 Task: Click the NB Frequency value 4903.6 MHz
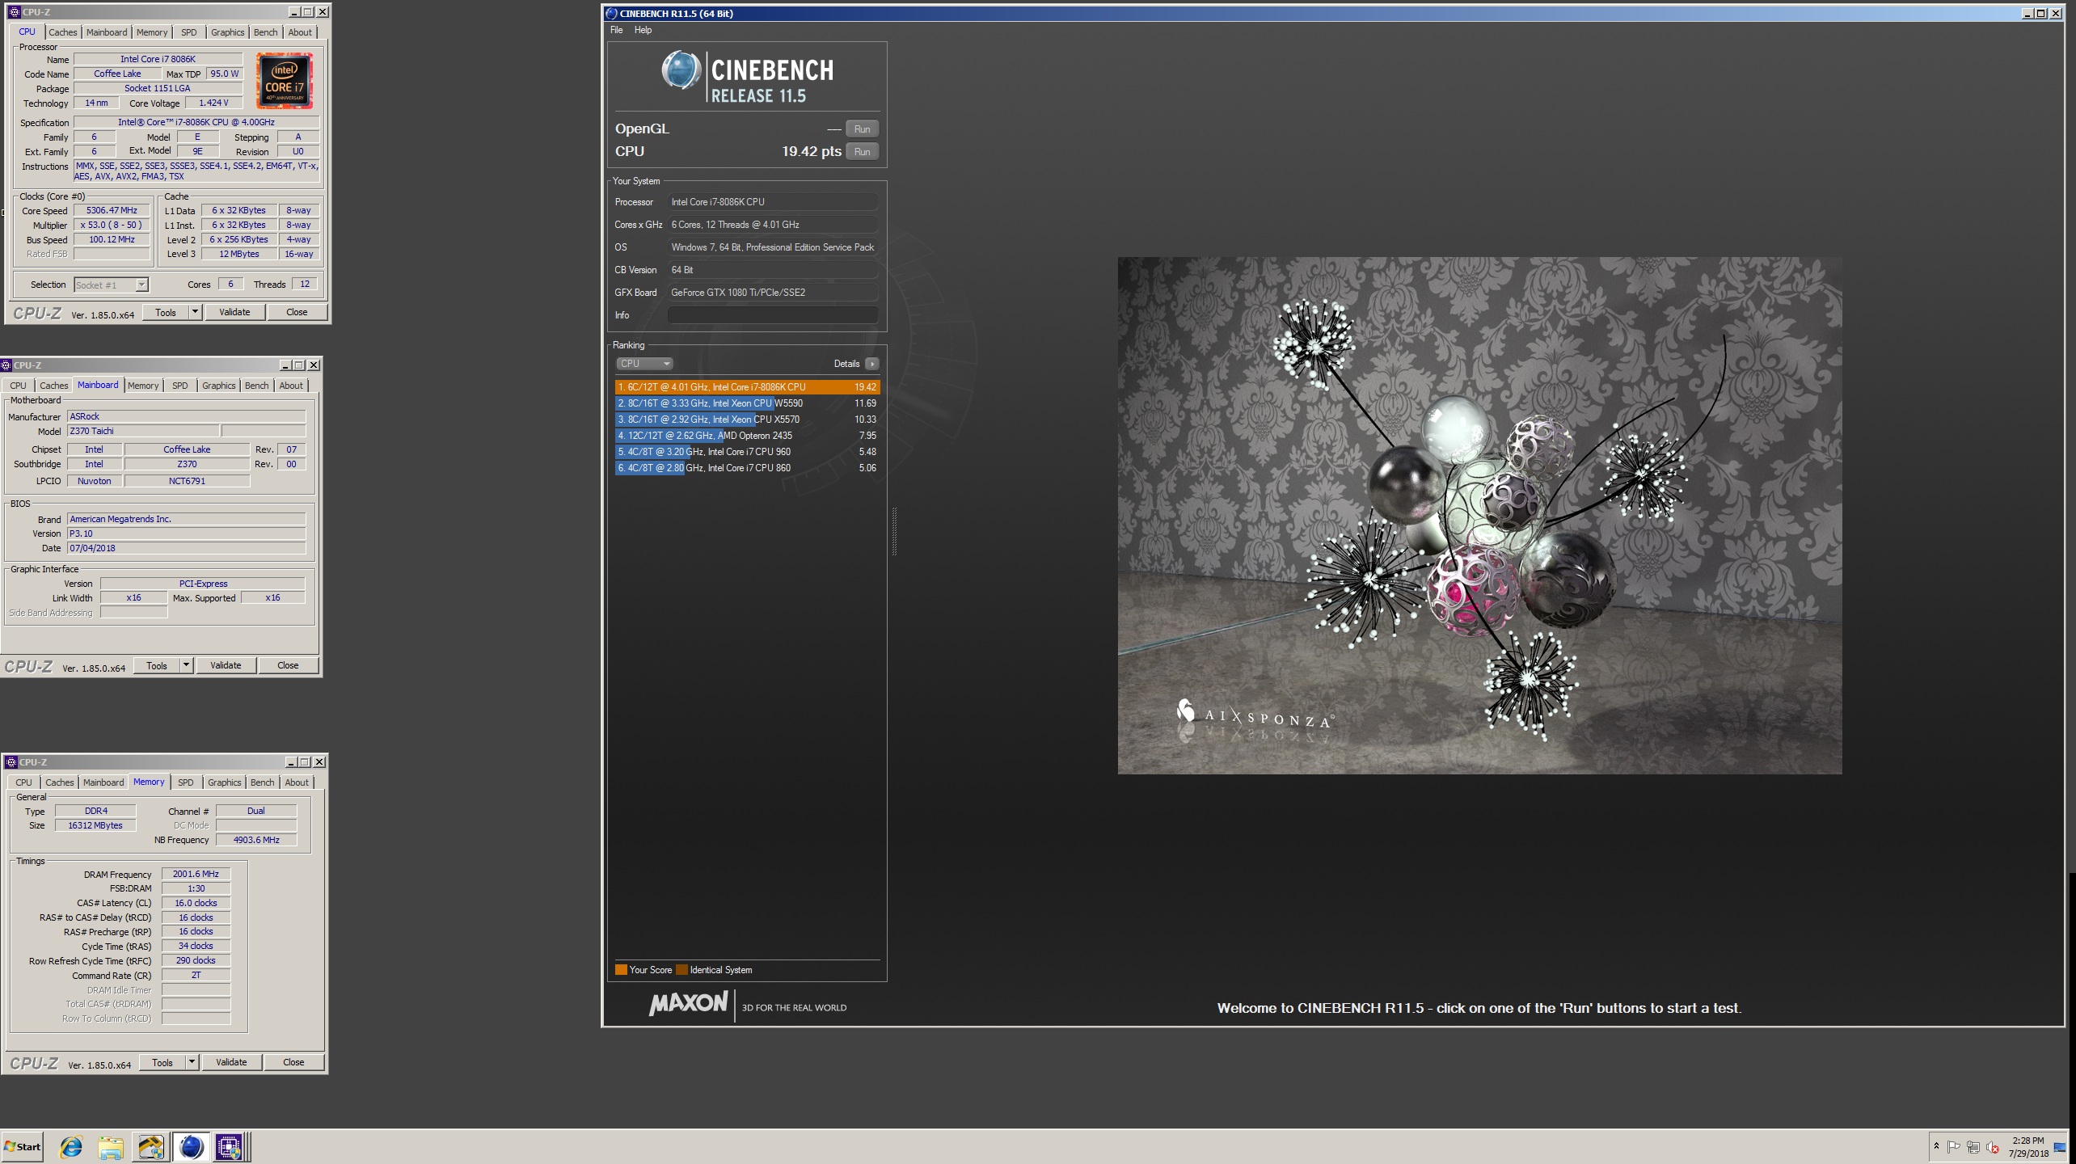click(256, 840)
